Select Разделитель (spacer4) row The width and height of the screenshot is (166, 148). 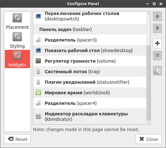(x=90, y=103)
